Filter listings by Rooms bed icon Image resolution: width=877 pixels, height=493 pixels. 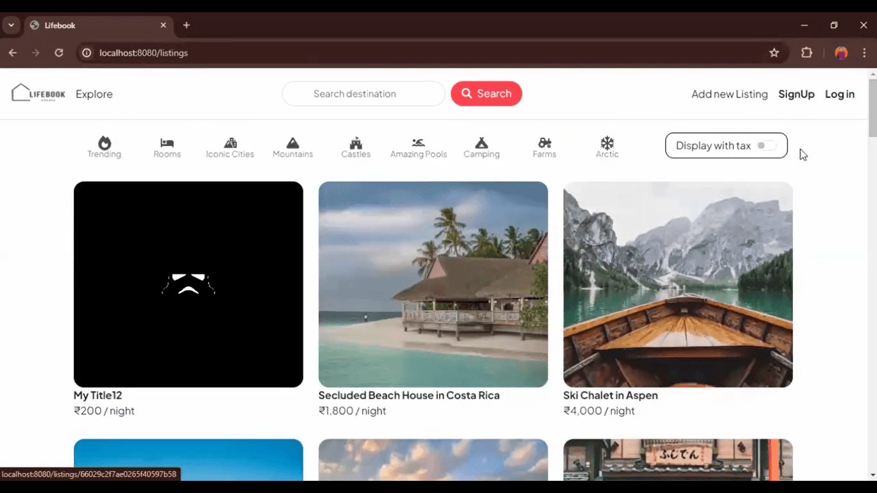(x=167, y=143)
